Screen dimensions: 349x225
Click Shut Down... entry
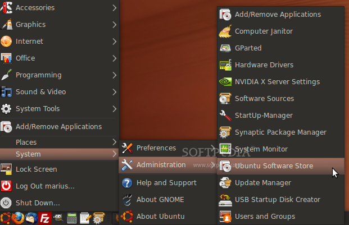[x=59, y=203]
